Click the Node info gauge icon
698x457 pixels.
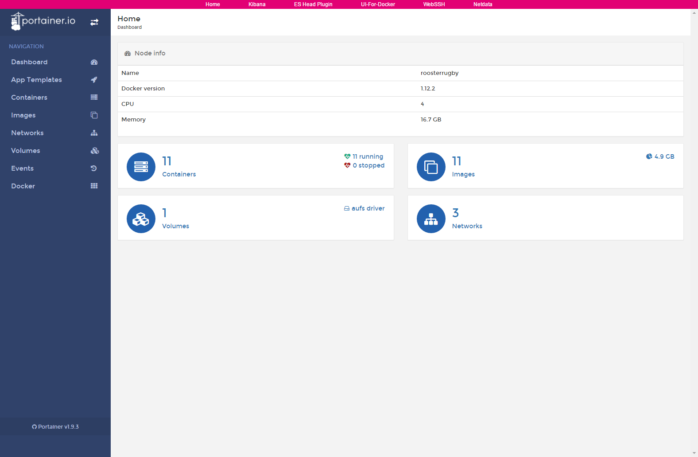coord(128,53)
